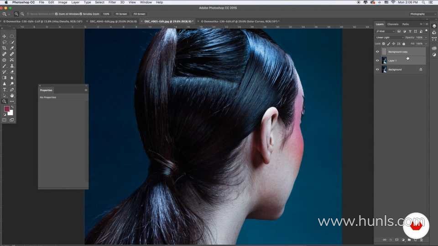Open the Opacity slider dropdown
Image resolution: width=438 pixels, height=246 pixels.
click(426, 37)
